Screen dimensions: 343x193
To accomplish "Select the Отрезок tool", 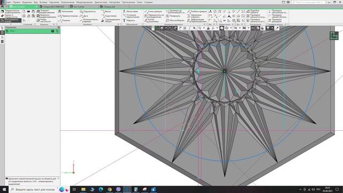I will (x=64, y=20).
